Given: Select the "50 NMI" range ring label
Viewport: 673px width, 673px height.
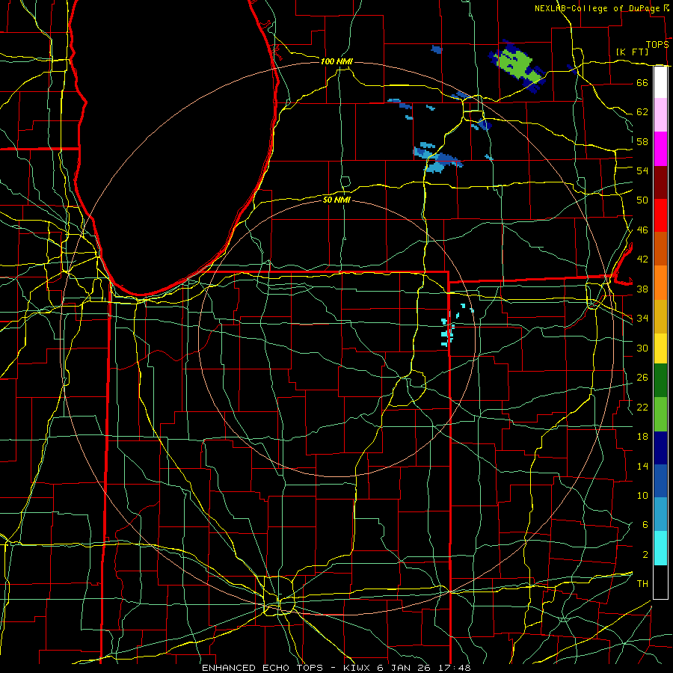Looking at the screenshot, I should [x=336, y=200].
